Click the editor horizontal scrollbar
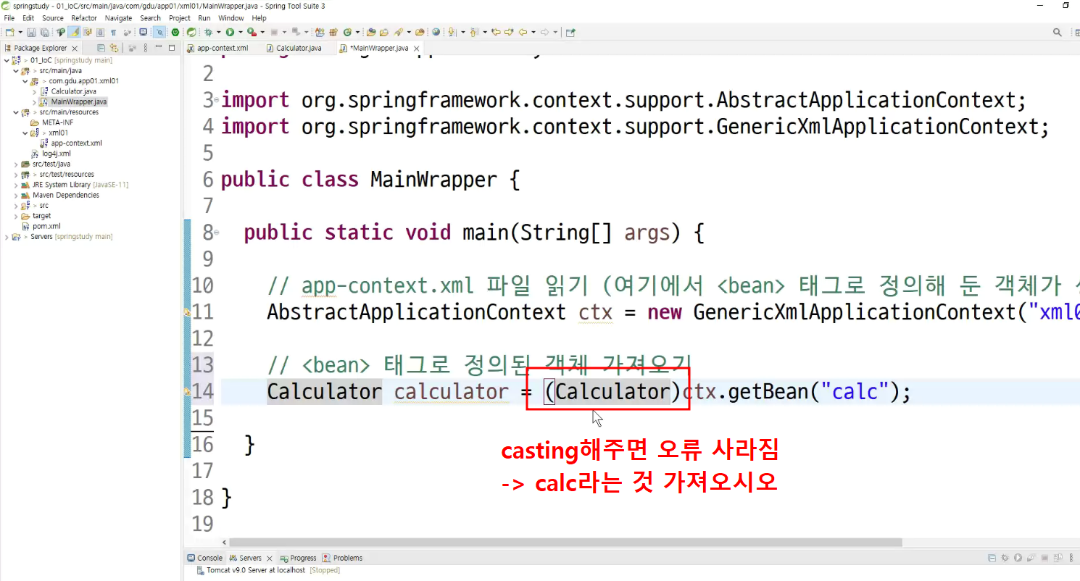1080x581 pixels. (x=565, y=542)
